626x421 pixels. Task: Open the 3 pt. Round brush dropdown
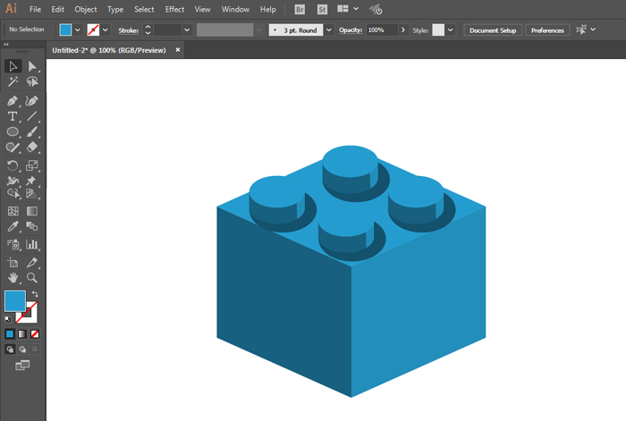tap(327, 29)
